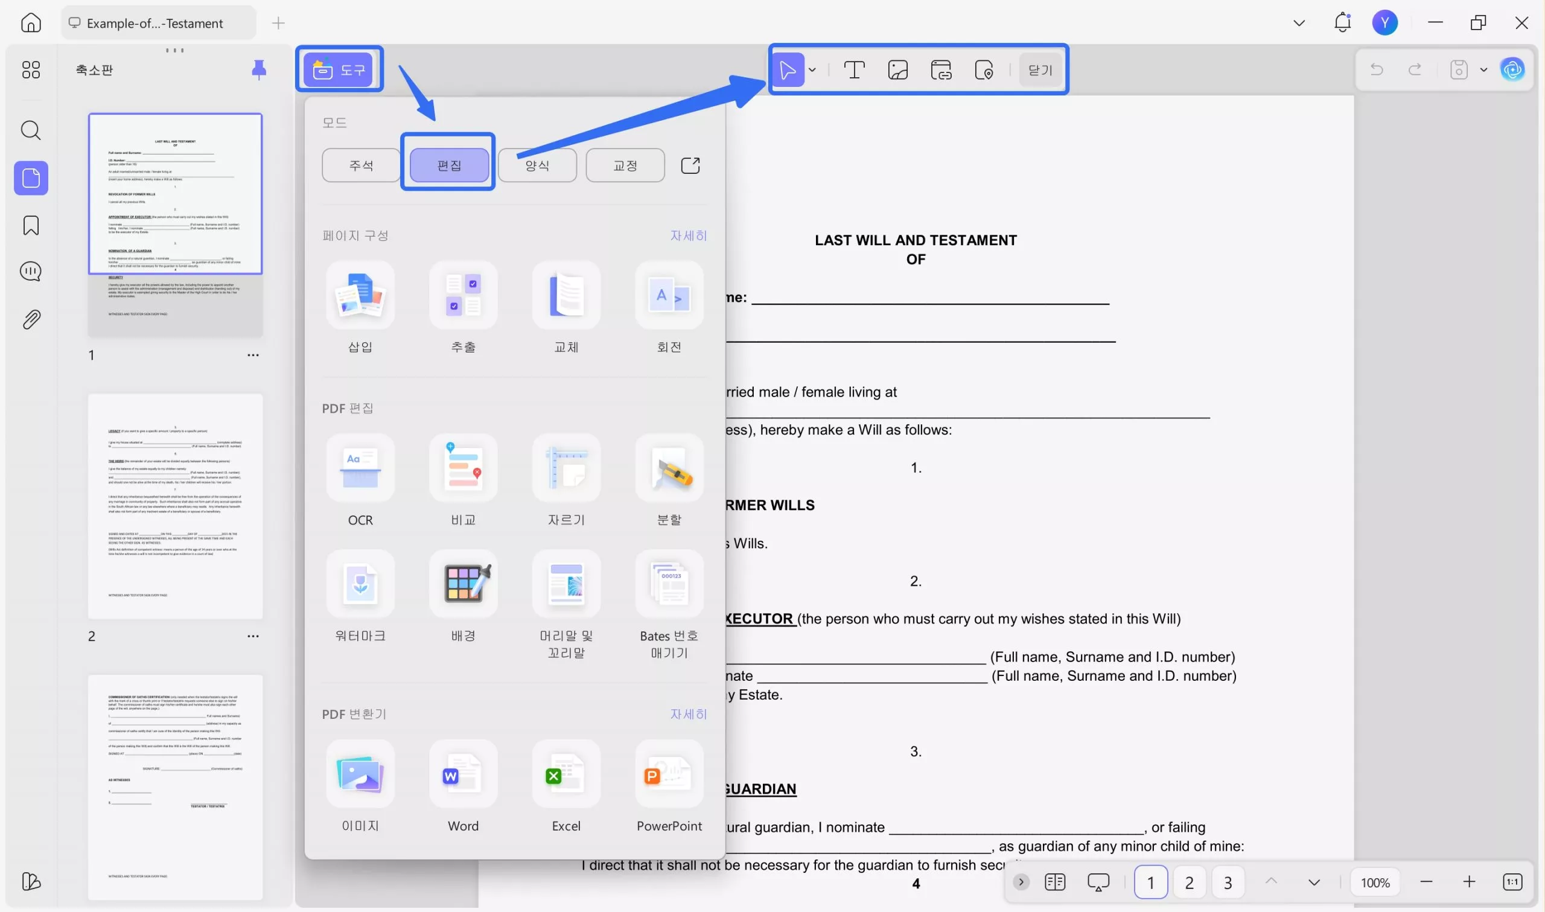The image size is (1545, 912).
Task: Click the 100% zoom level field
Action: (1374, 882)
